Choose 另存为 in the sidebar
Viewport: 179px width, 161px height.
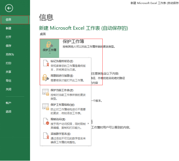[10, 55]
